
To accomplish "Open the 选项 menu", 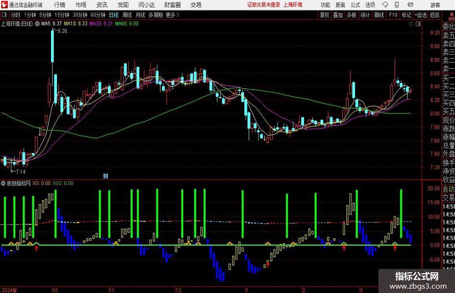I will coord(370,5).
